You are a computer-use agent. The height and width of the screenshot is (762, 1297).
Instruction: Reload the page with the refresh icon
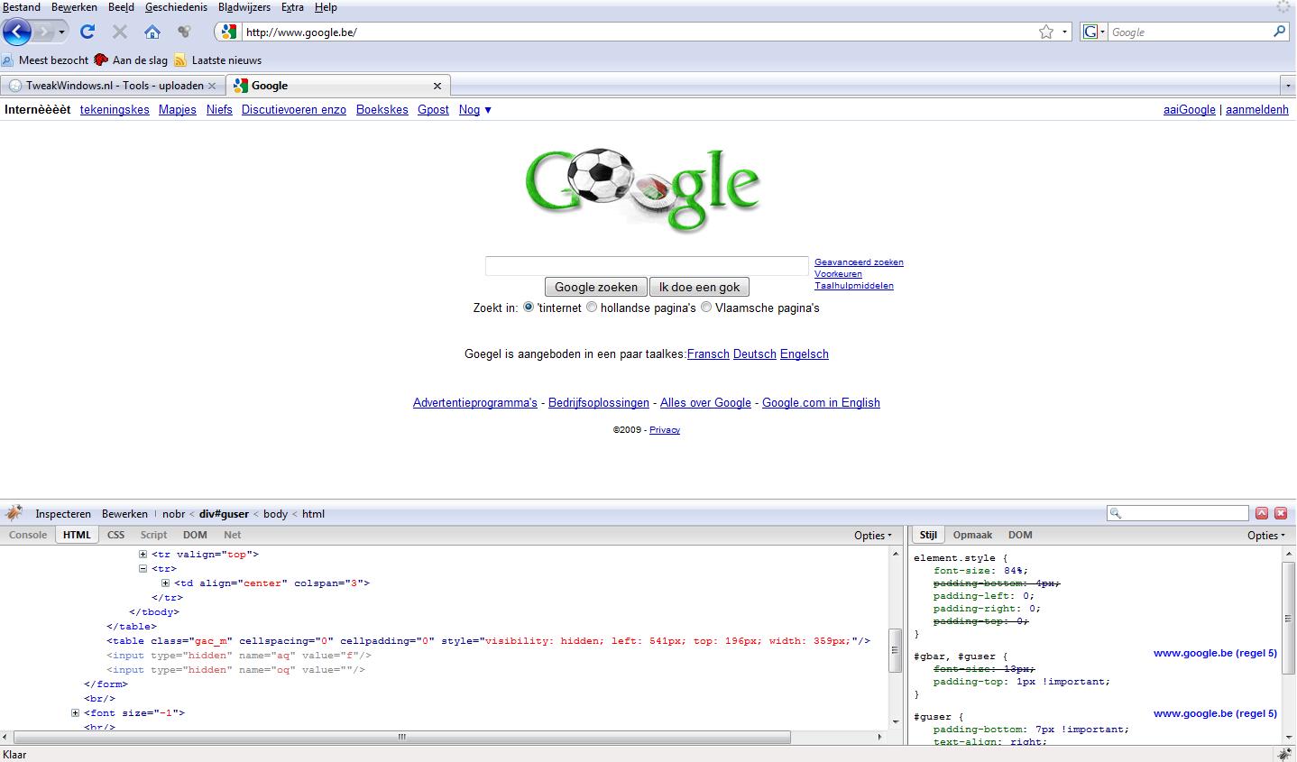click(x=87, y=32)
